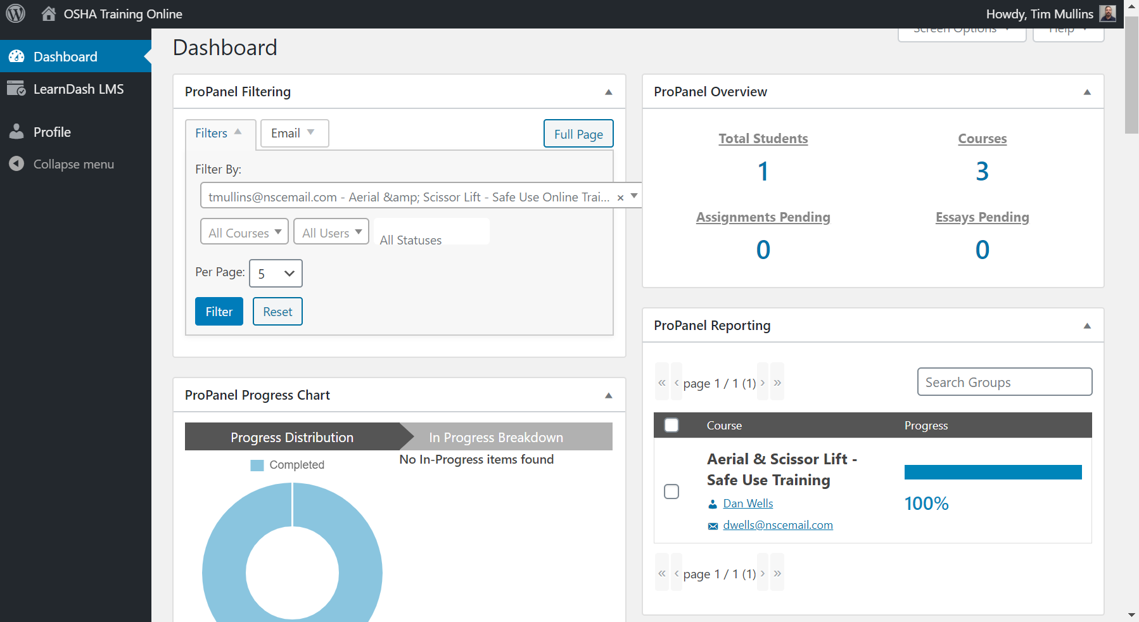The width and height of the screenshot is (1139, 622).
Task: Switch to the Filters tab
Action: (x=220, y=134)
